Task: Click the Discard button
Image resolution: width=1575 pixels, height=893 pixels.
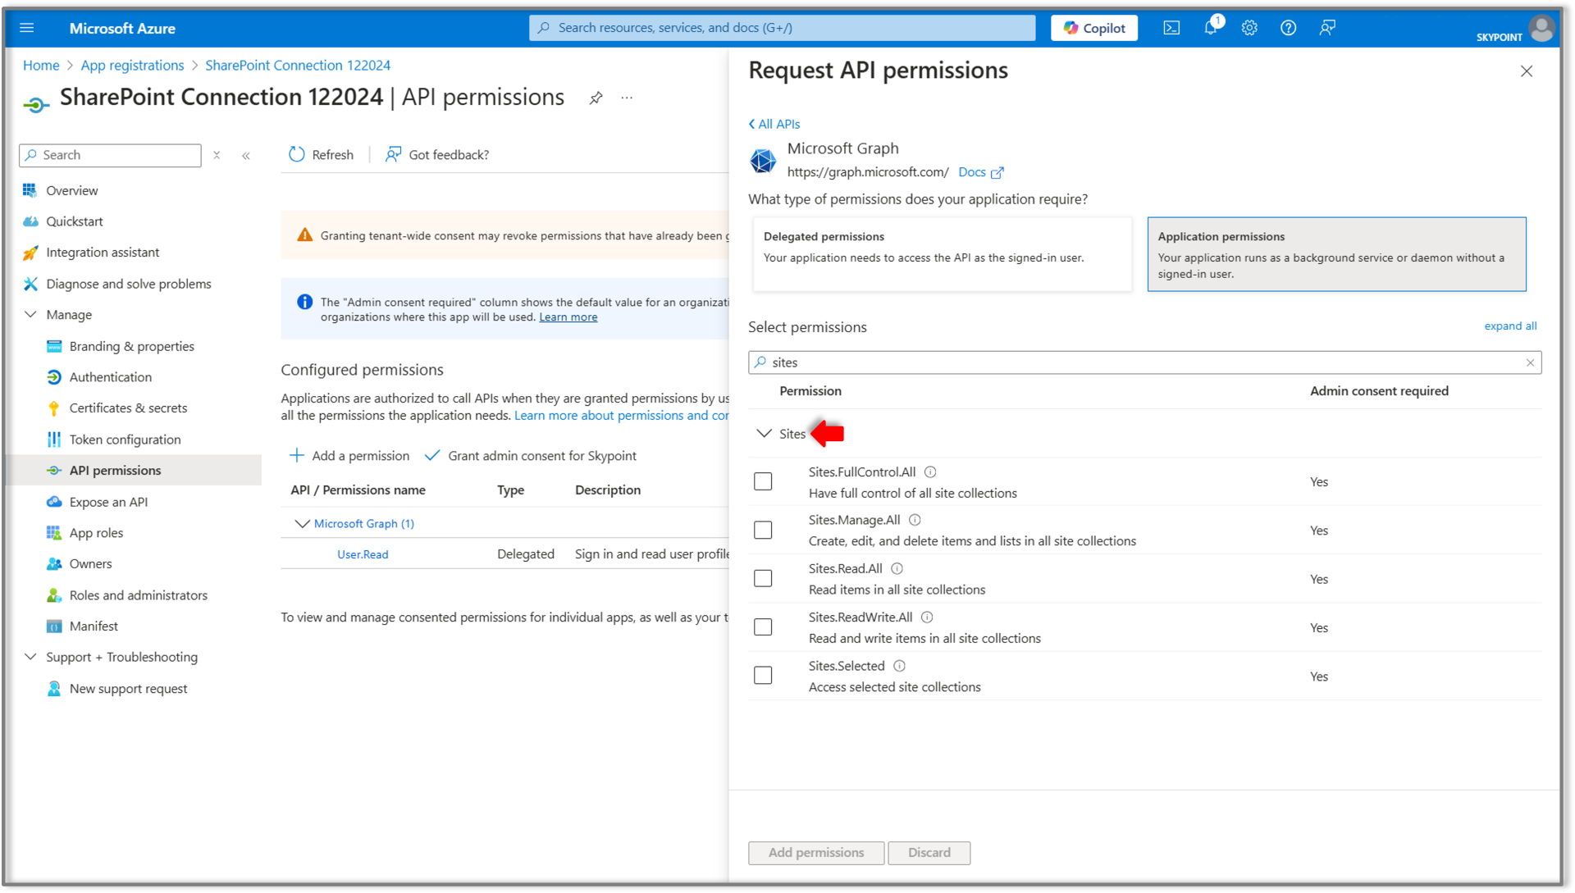Action: (929, 853)
